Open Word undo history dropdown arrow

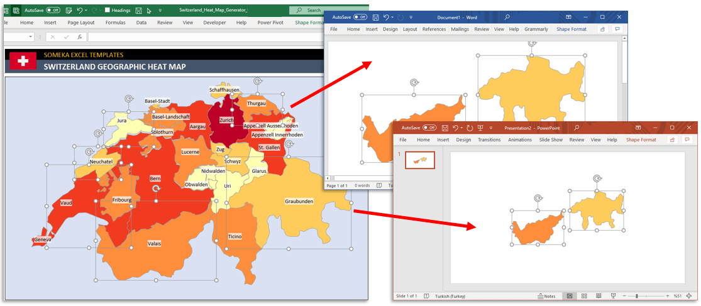point(392,18)
